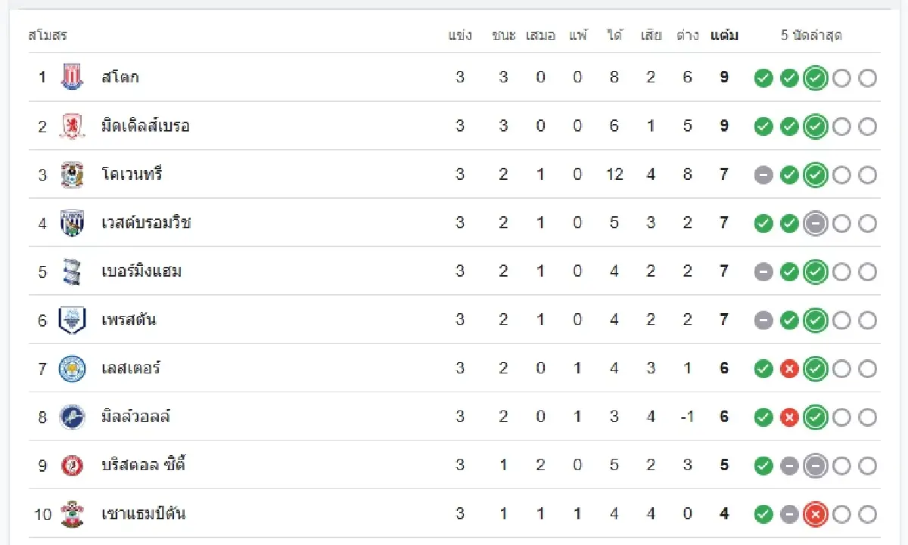Click the Preston (เพรสตัน) shield crest
Image resolution: width=908 pixels, height=545 pixels.
tap(71, 320)
